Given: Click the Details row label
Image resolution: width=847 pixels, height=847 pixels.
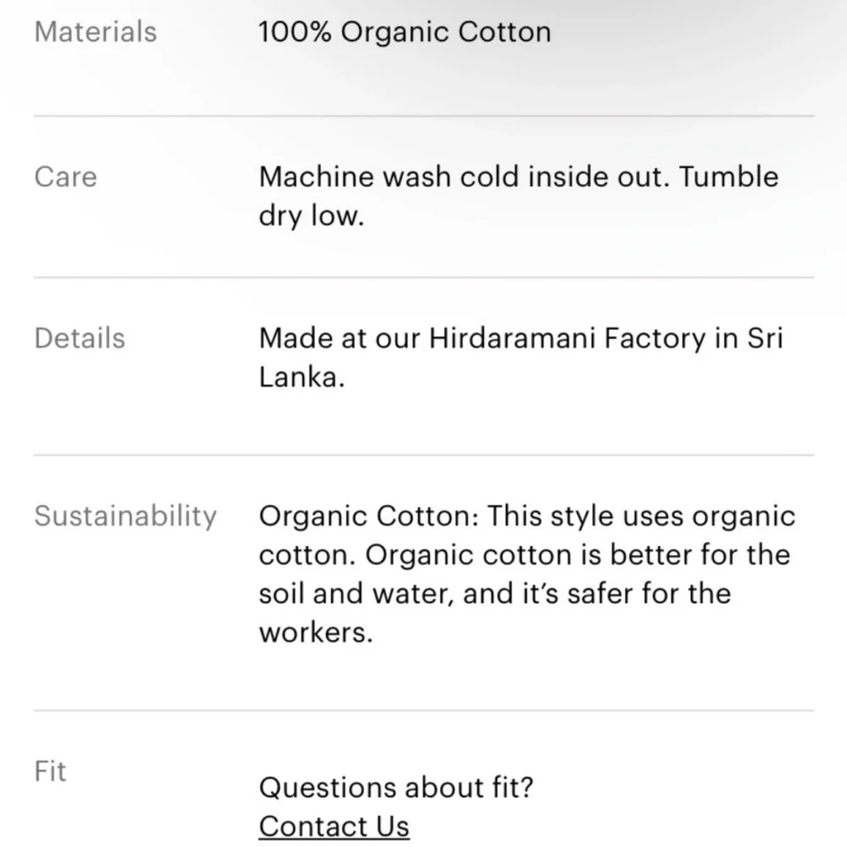Looking at the screenshot, I should (x=80, y=339).
